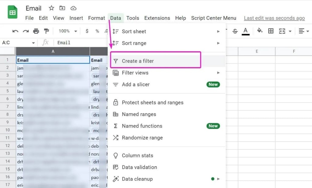Viewport: 312px width, 188px height.
Task: Click the Google Sheets home icon
Action: [x=12, y=12]
